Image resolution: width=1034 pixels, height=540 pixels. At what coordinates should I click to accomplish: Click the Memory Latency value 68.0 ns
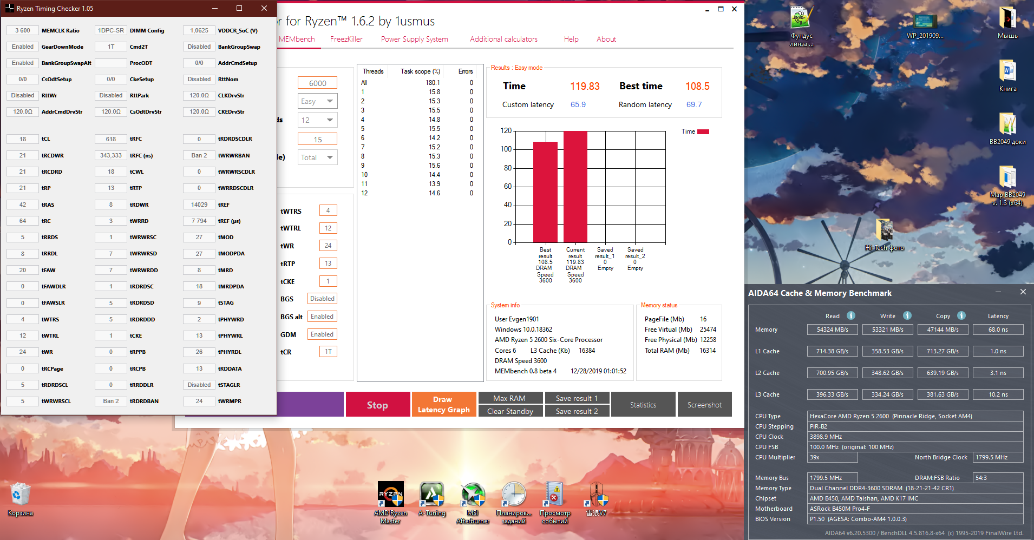(x=998, y=330)
